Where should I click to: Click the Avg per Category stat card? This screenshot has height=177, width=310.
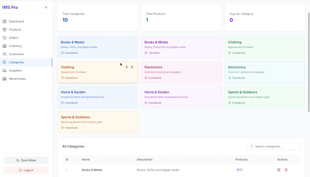(265, 17)
